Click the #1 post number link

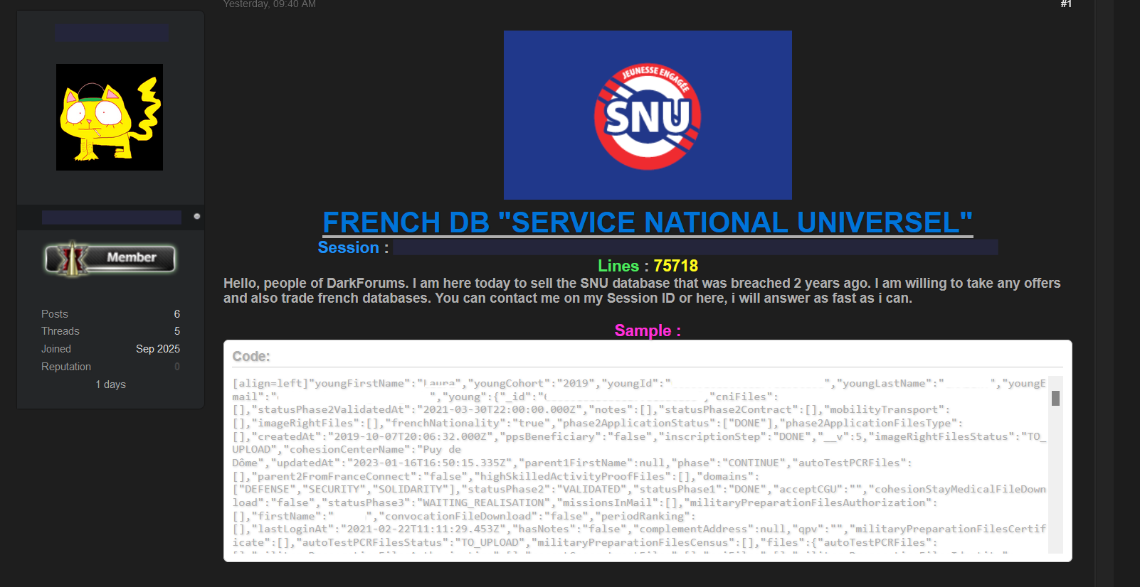point(1066,4)
